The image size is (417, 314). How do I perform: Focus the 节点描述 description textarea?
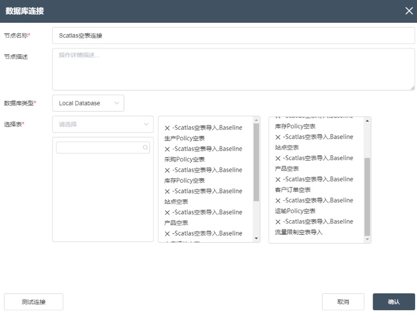pyautogui.click(x=233, y=69)
